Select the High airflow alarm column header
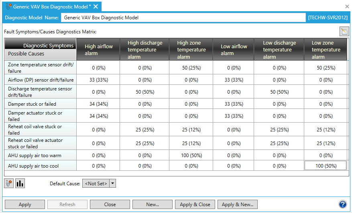The image size is (352, 213). (99, 49)
